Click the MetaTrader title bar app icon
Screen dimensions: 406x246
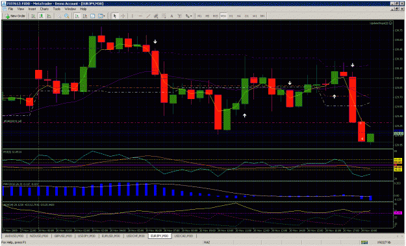click(4, 4)
